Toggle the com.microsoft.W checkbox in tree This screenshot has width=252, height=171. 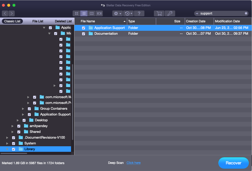coord(34,97)
